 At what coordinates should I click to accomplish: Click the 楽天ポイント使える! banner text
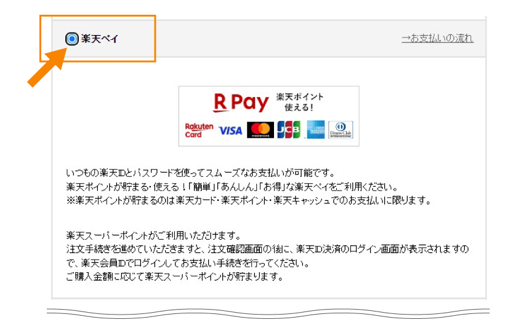coord(299,102)
